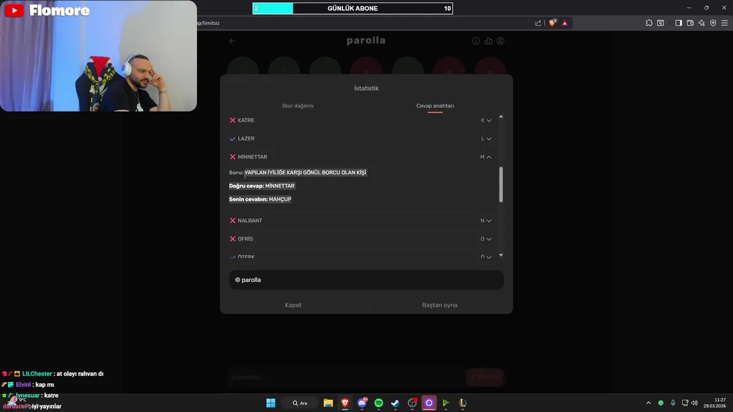Viewport: 733px width, 412px height.
Task: Open File Explorer from the taskbar
Action: (328, 403)
